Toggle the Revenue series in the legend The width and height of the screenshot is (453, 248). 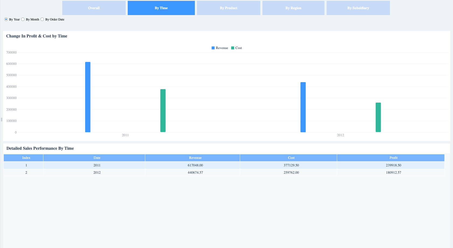click(x=220, y=48)
